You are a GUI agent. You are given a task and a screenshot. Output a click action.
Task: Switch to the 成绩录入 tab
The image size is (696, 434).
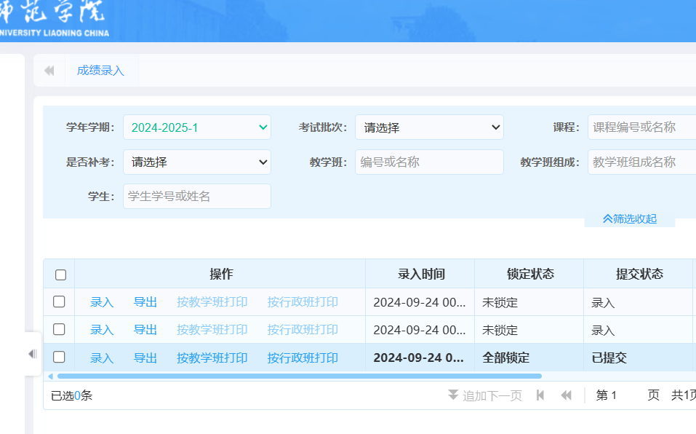[x=100, y=71]
